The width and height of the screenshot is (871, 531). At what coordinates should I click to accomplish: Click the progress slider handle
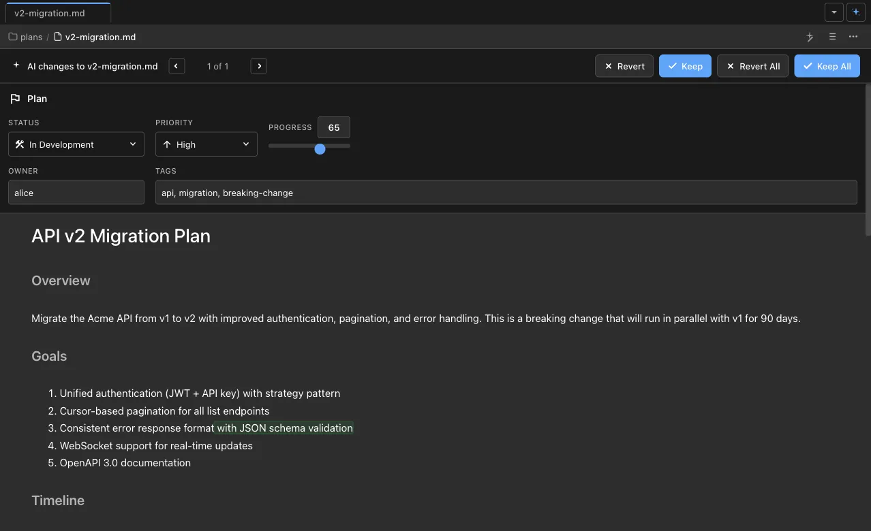tap(319, 148)
